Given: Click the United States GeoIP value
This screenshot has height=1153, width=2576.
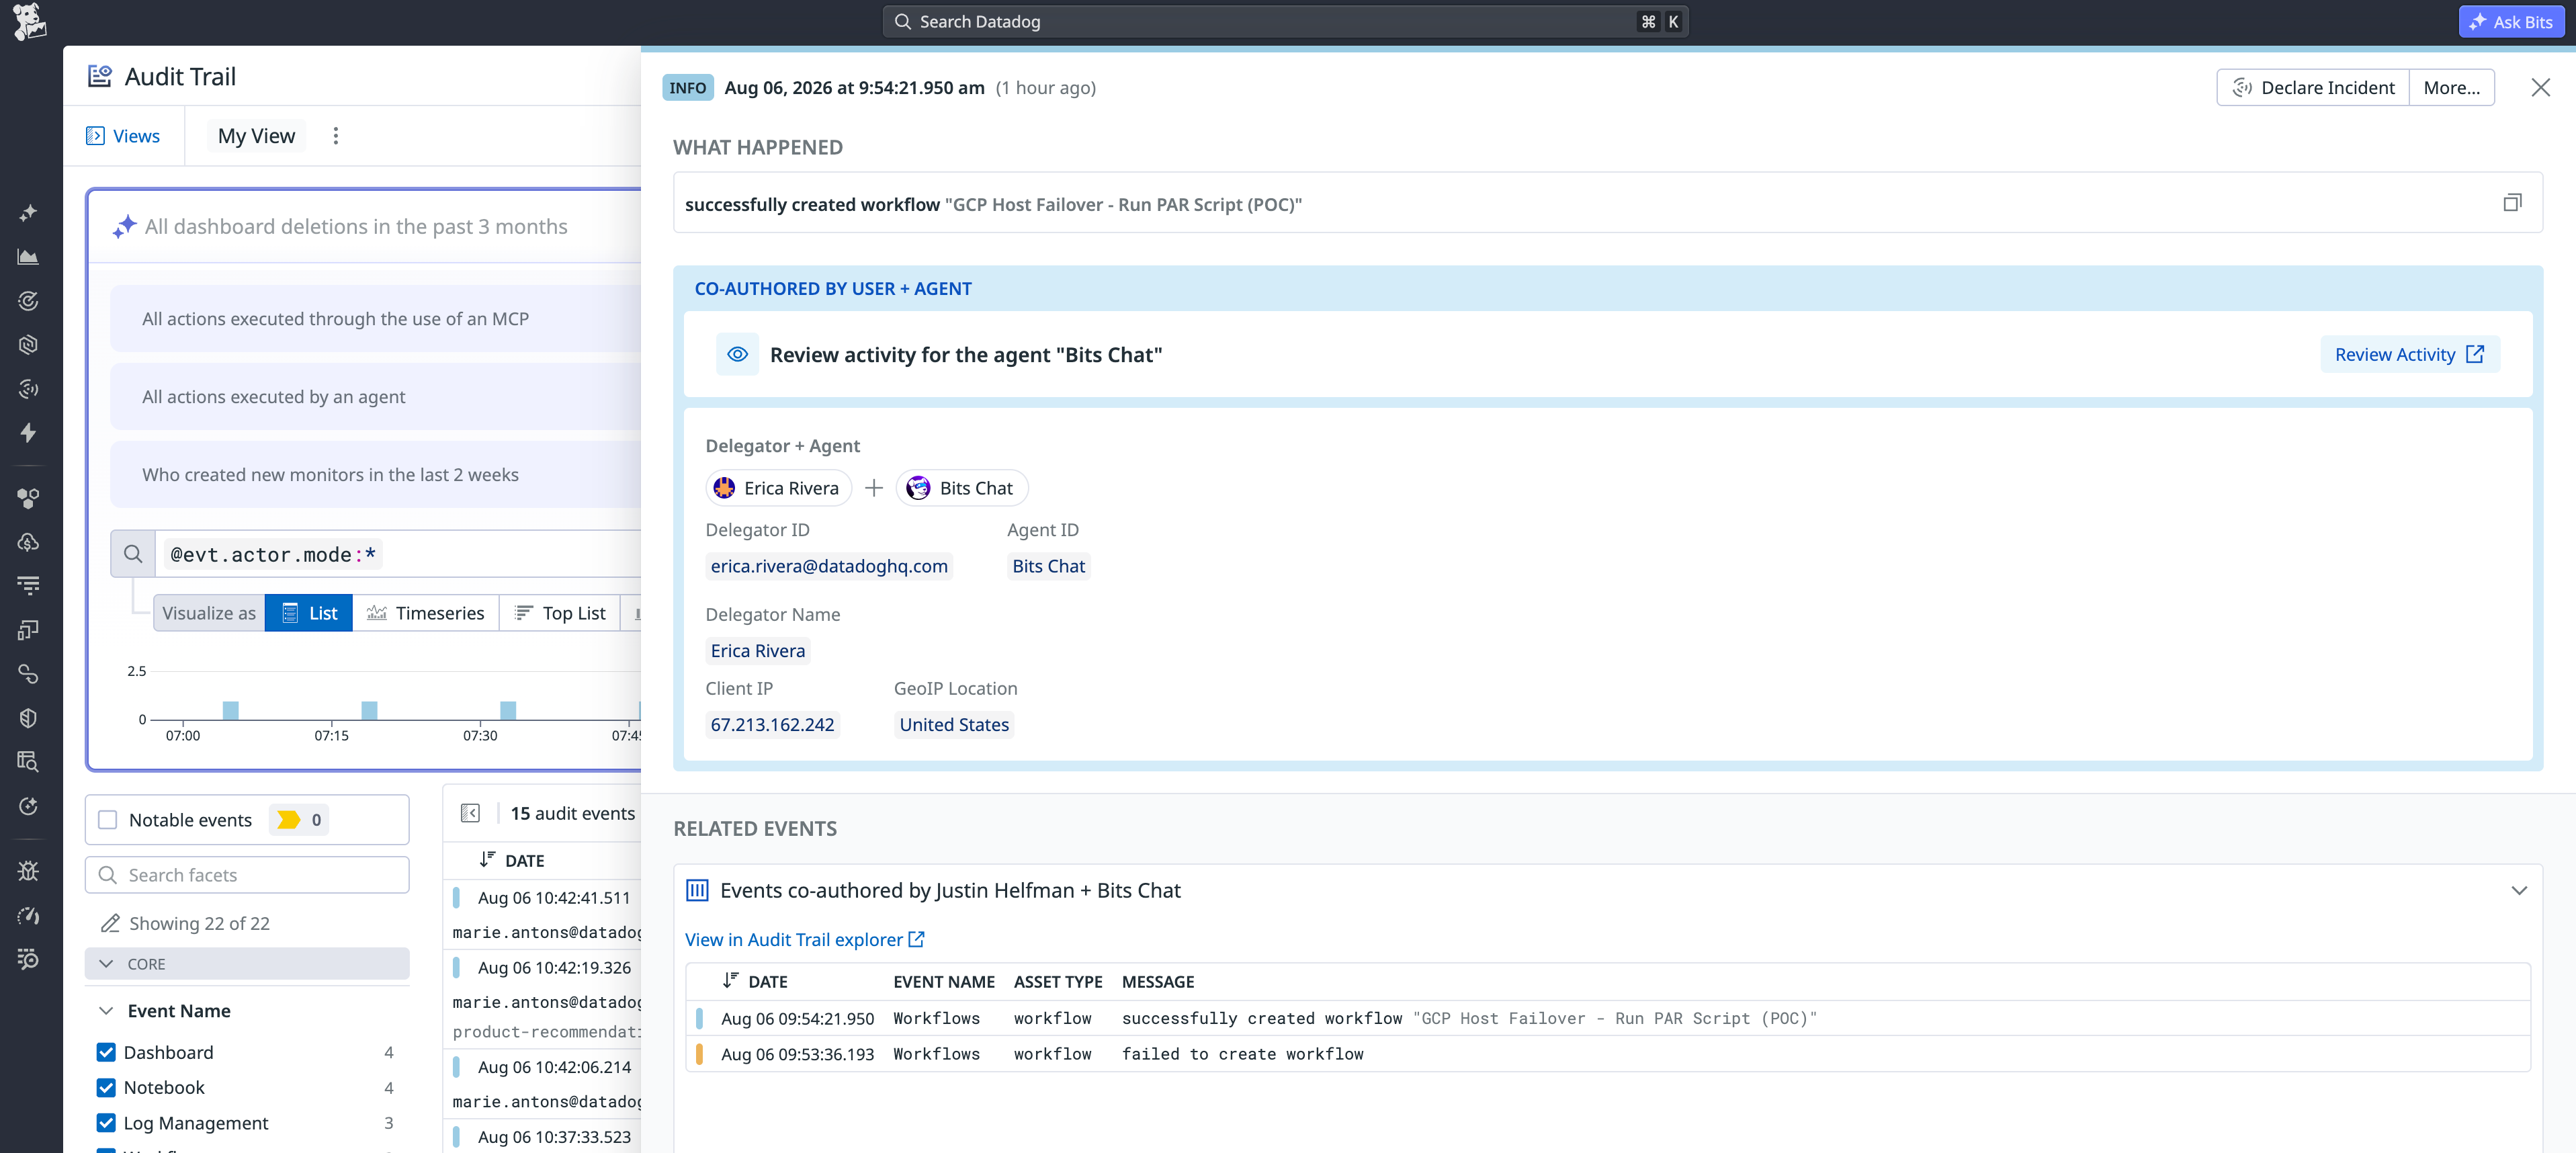Looking at the screenshot, I should 954,725.
